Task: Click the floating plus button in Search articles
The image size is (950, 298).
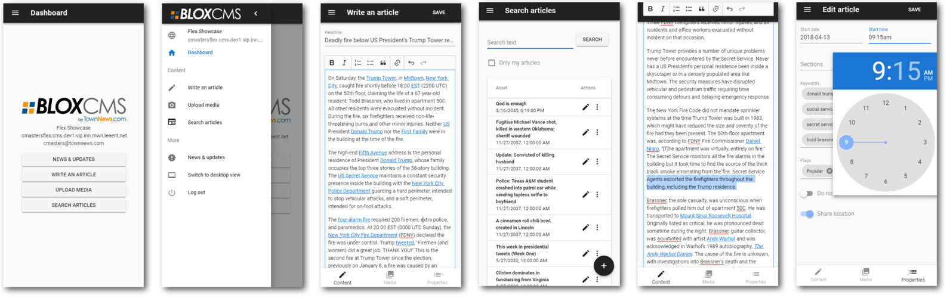Action: point(603,266)
